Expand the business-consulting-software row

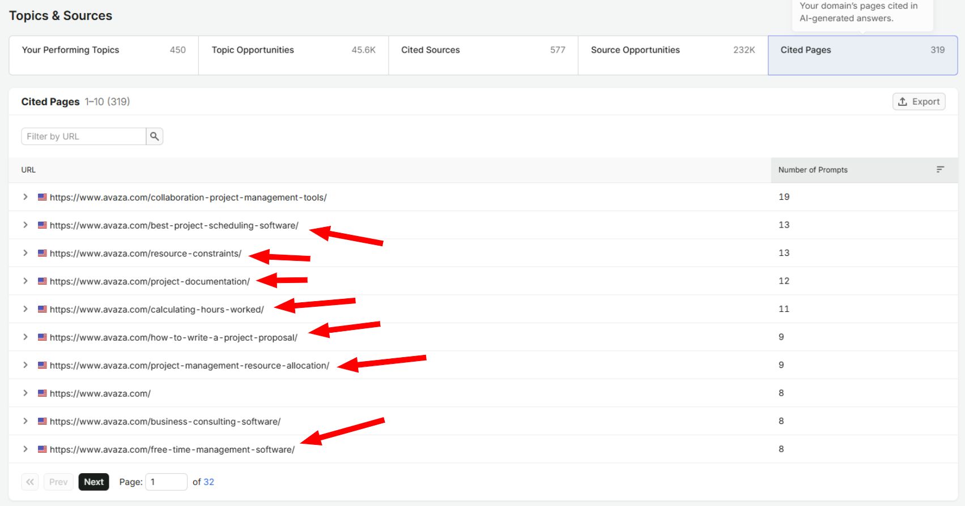pyautogui.click(x=25, y=421)
